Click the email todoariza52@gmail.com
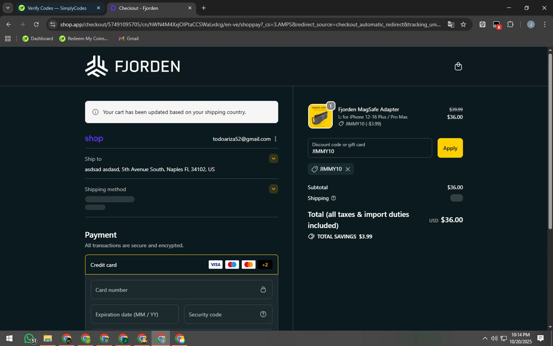The width and height of the screenshot is (553, 346). click(241, 139)
